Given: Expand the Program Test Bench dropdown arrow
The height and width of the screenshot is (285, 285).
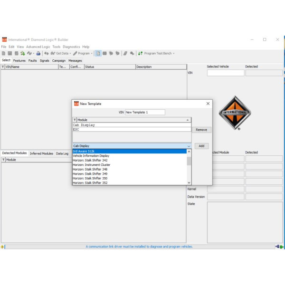Looking at the screenshot, I should click(173, 54).
